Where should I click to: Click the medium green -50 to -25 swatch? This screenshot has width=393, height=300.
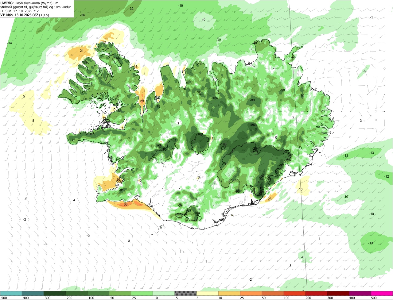click(120, 293)
